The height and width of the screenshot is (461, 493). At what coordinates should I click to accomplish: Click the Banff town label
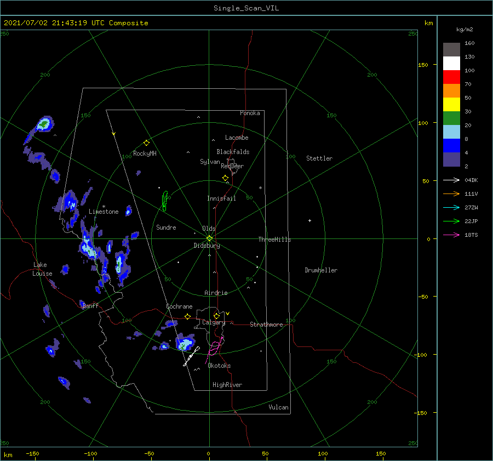(90, 305)
